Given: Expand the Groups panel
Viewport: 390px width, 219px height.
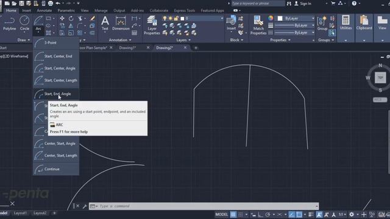Looking at the screenshot, I should (x=325, y=40).
